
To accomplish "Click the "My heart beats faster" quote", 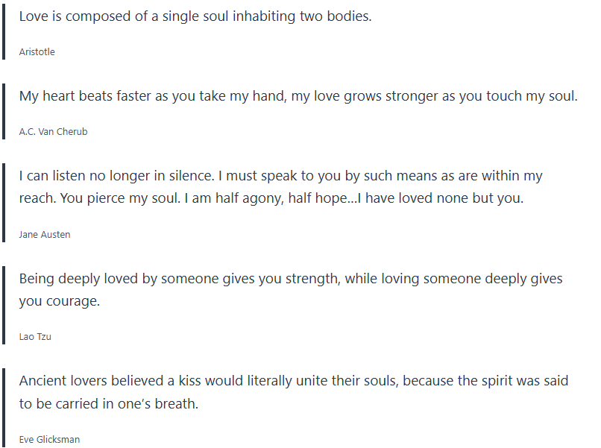I will pyautogui.click(x=298, y=96).
